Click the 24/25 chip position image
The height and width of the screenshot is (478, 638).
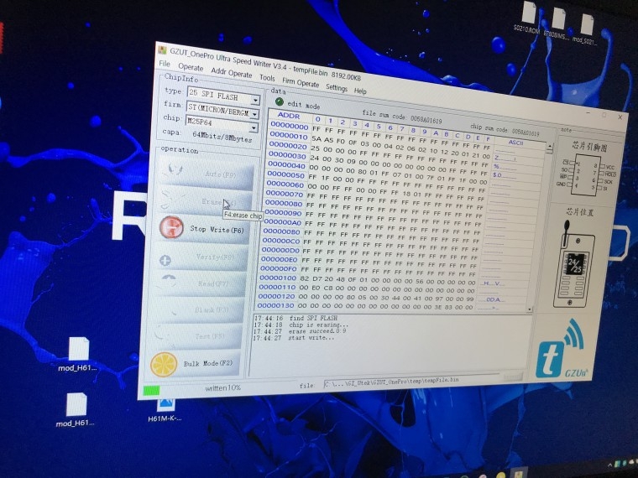[574, 264]
